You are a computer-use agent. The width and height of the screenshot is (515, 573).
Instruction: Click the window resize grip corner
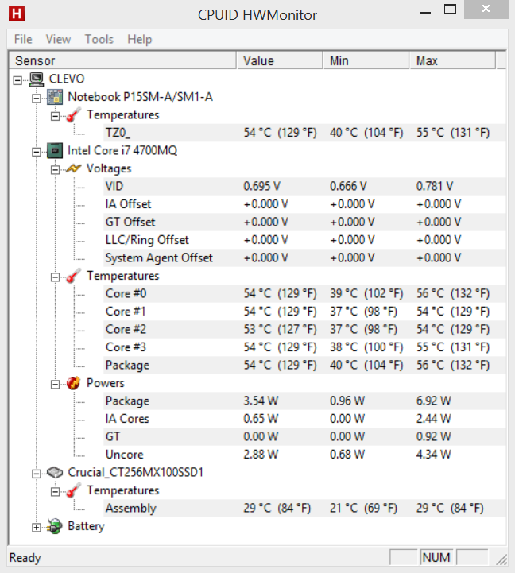(501, 559)
